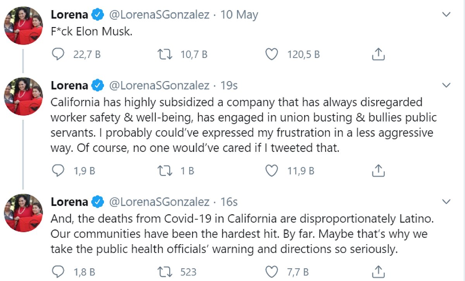Click Lorena's profile picture on Covid-19 tweet
The height and width of the screenshot is (281, 465).
[x=23, y=213]
